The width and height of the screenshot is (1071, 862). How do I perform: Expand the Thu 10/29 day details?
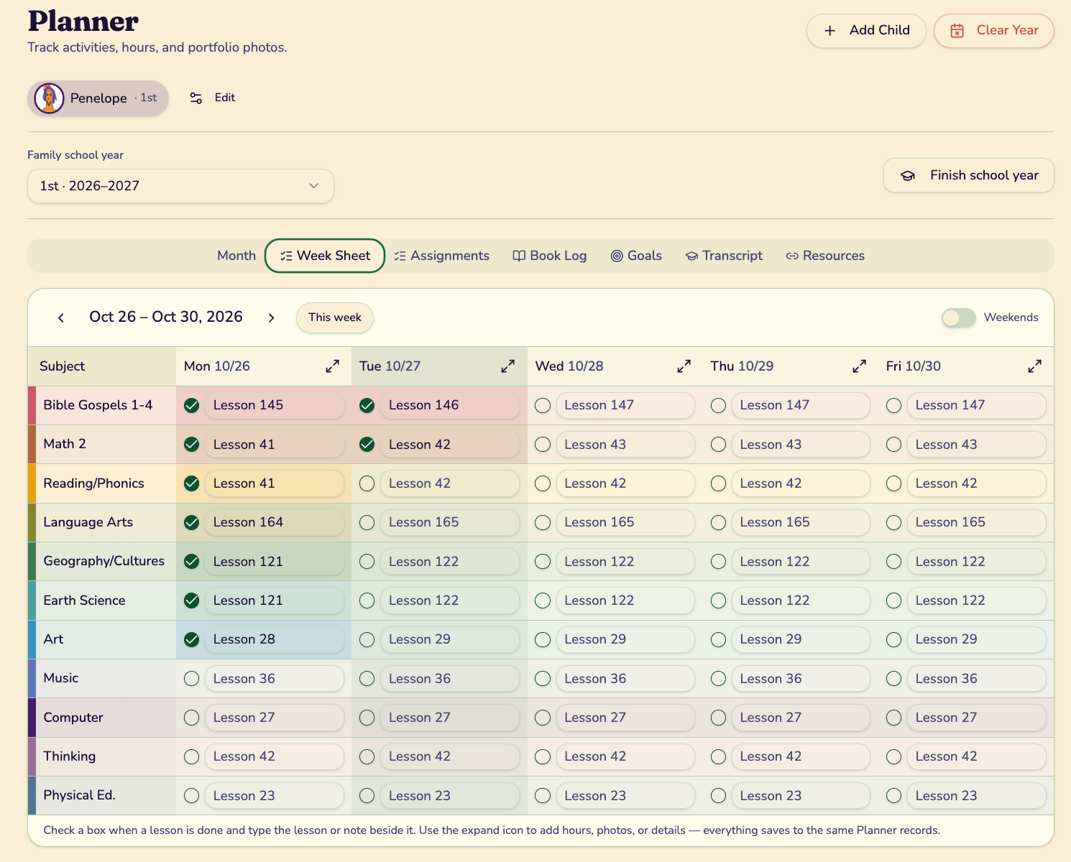[859, 366]
